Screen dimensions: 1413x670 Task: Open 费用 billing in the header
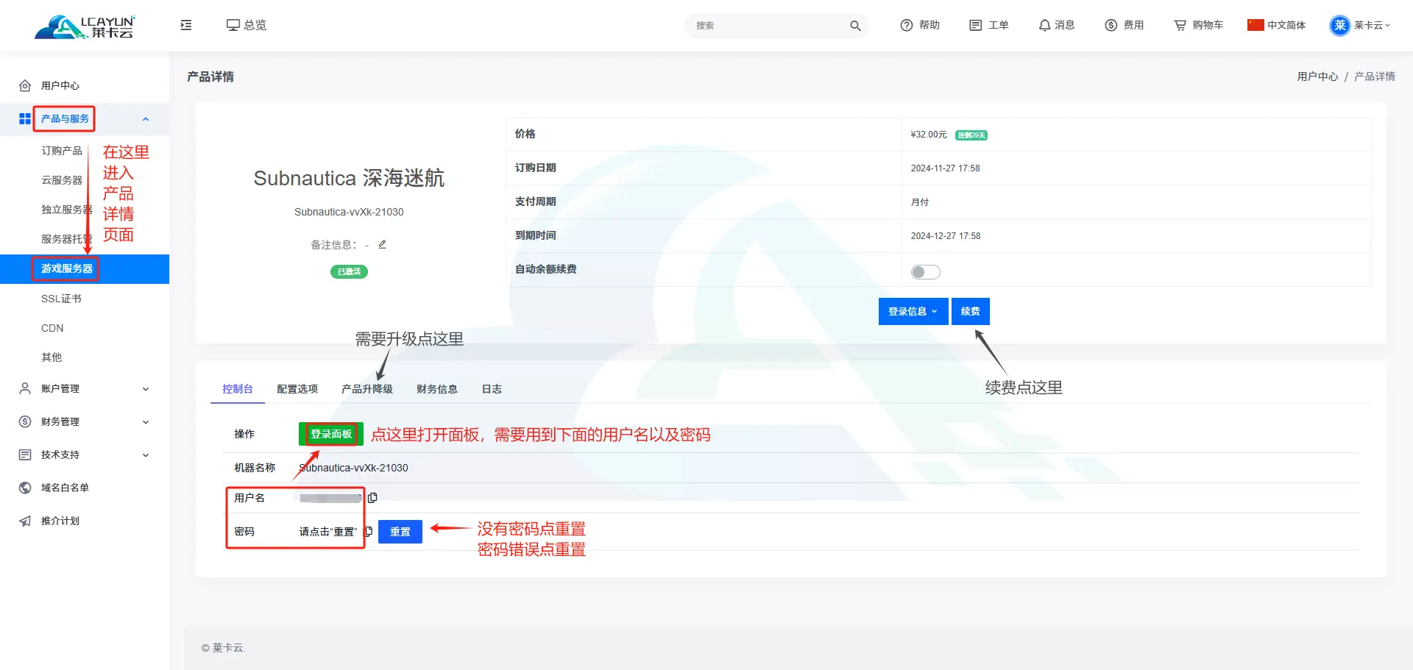click(1125, 25)
